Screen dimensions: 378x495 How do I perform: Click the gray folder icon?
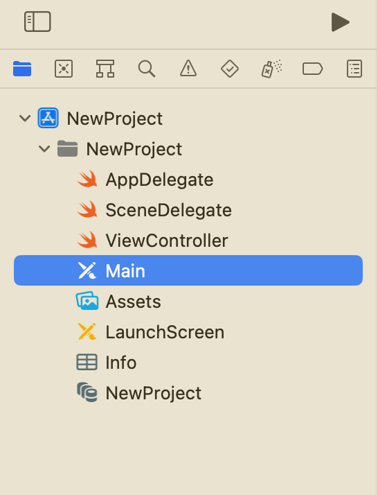click(67, 148)
